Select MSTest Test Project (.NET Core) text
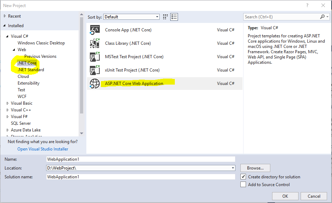Screen dimensions: 332x203 134,57
